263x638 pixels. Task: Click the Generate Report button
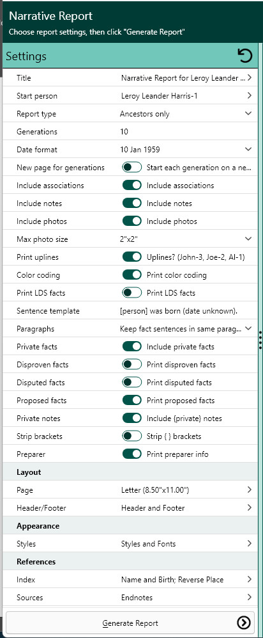coord(130,623)
